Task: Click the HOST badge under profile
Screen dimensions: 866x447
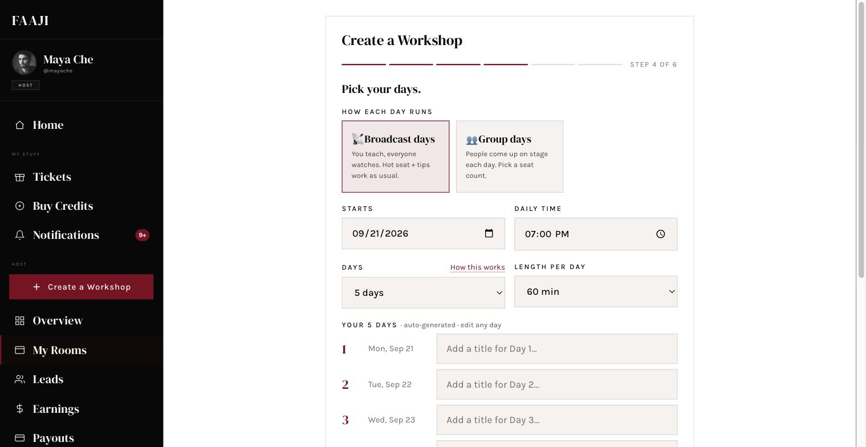Action: click(26, 85)
